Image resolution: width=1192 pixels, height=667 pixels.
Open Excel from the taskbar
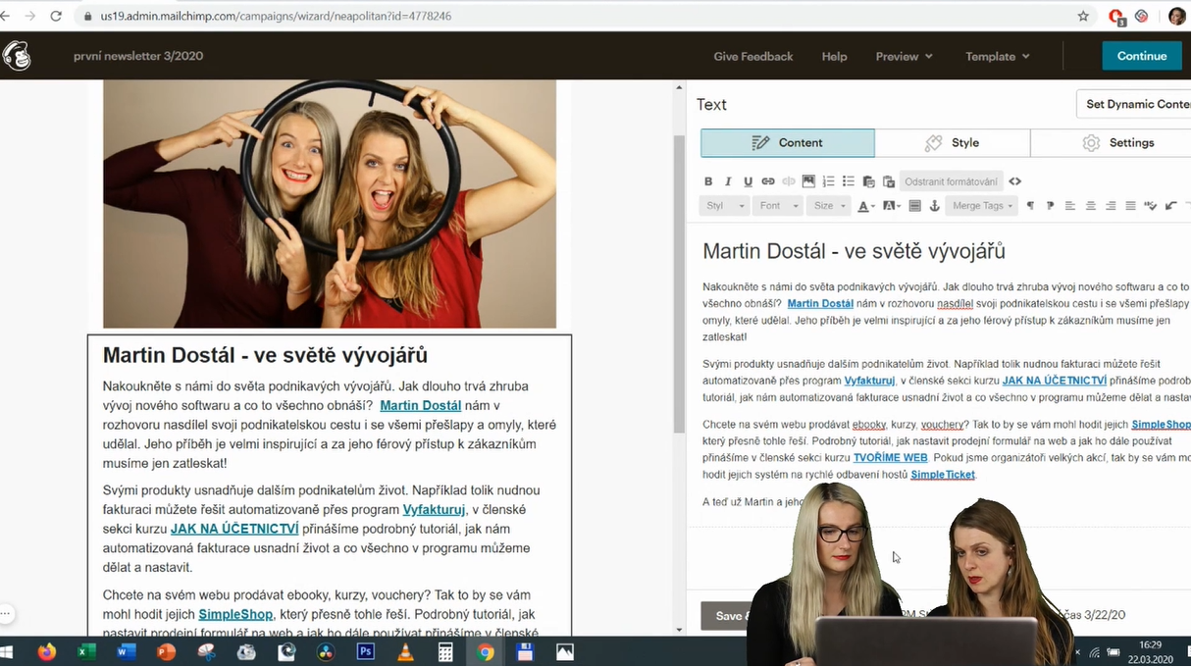(86, 651)
